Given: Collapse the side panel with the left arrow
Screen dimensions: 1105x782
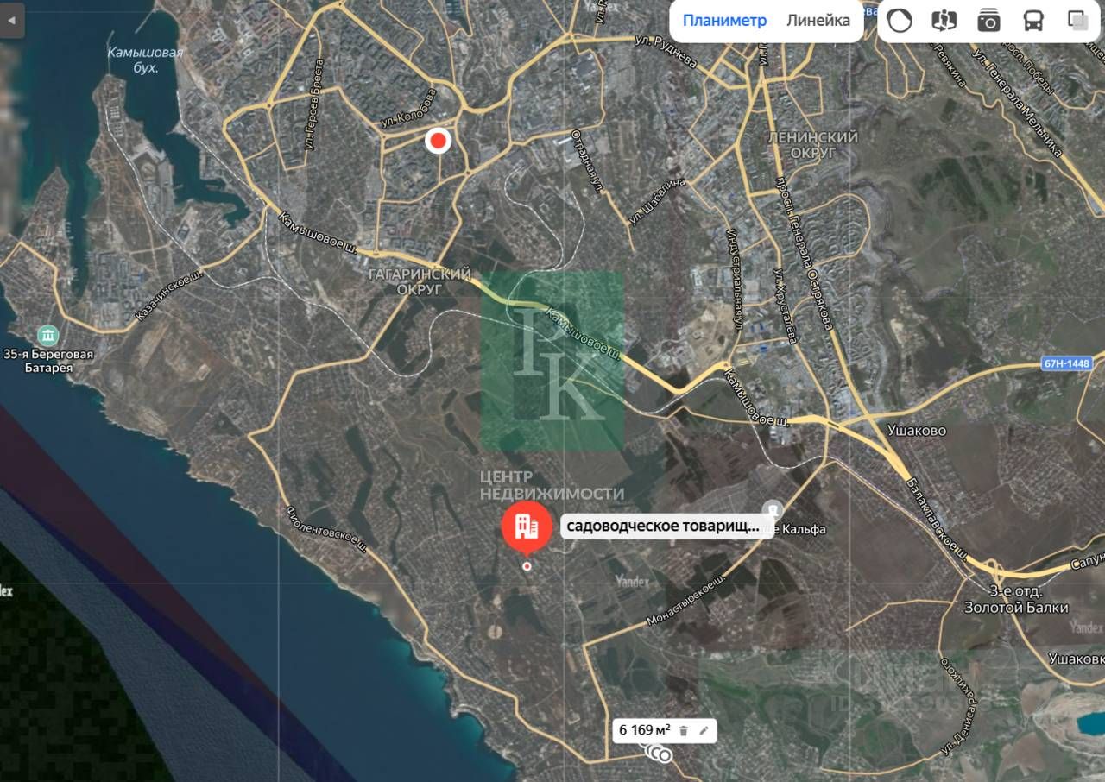Looking at the screenshot, I should point(12,19).
